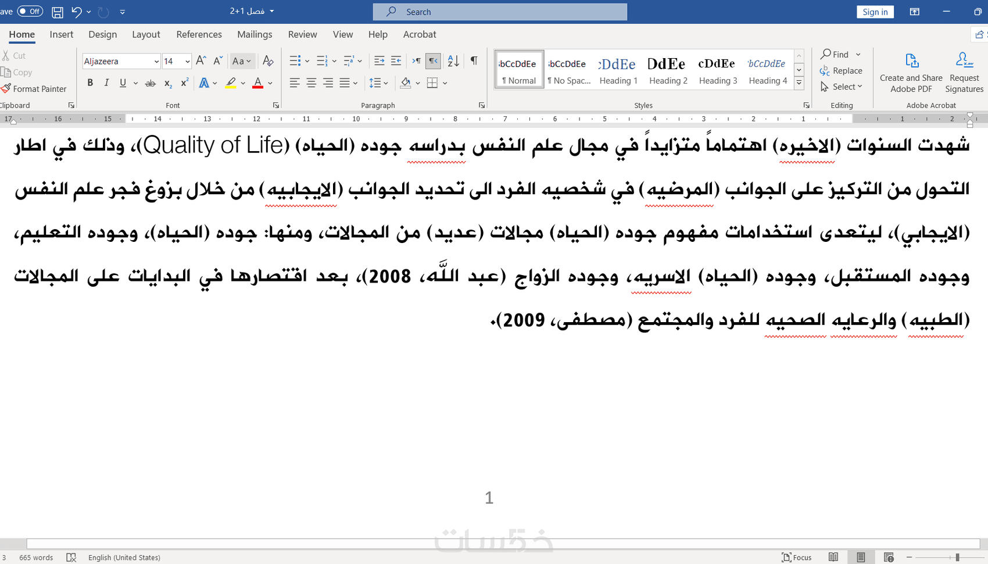Viewport: 988px width, 564px height.
Task: Switch to the Design tab
Action: point(103,34)
